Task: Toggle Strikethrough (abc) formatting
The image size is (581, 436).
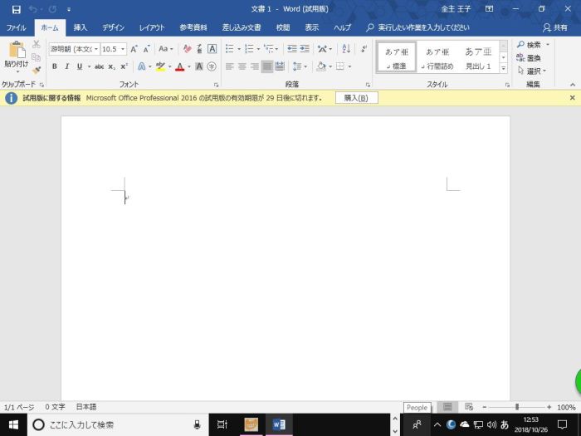Action: pos(99,66)
